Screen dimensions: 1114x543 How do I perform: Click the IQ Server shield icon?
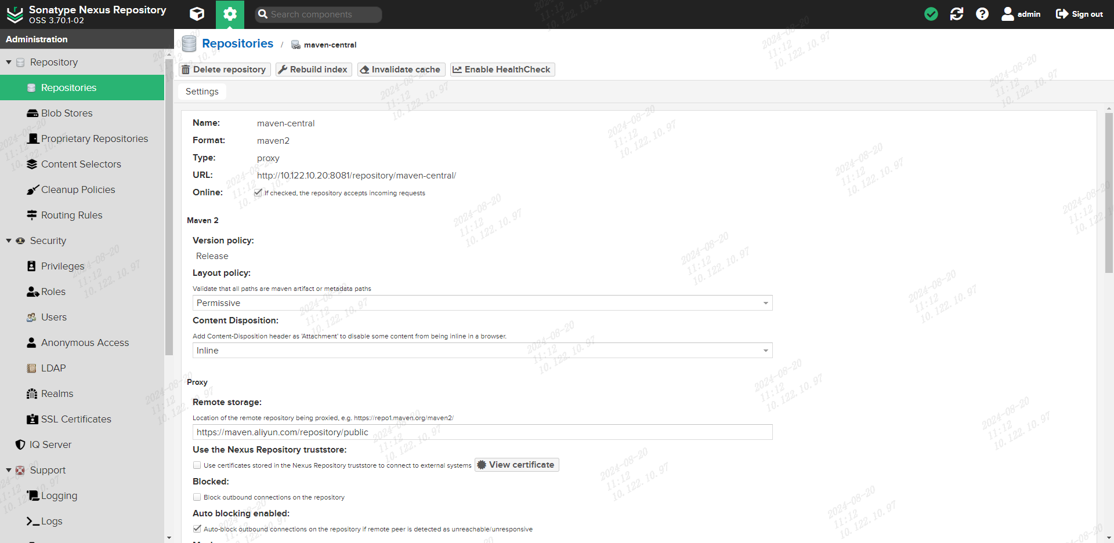(x=20, y=444)
